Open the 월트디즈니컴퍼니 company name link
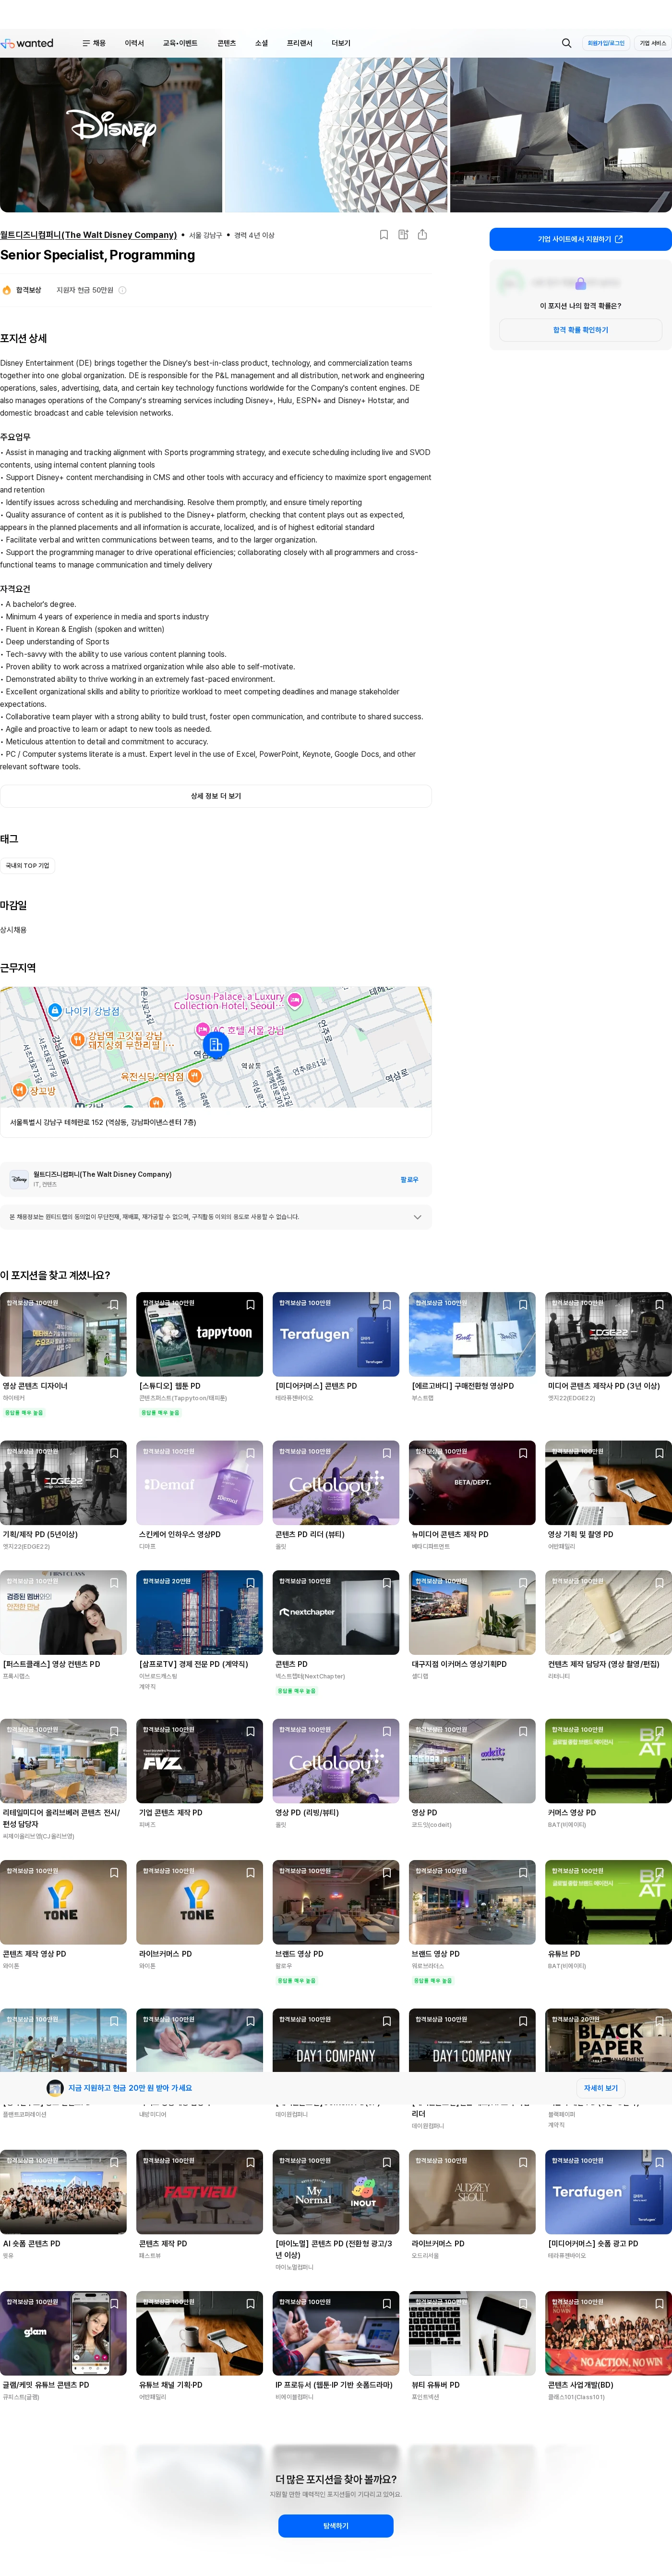The image size is (672, 2576). click(89, 235)
